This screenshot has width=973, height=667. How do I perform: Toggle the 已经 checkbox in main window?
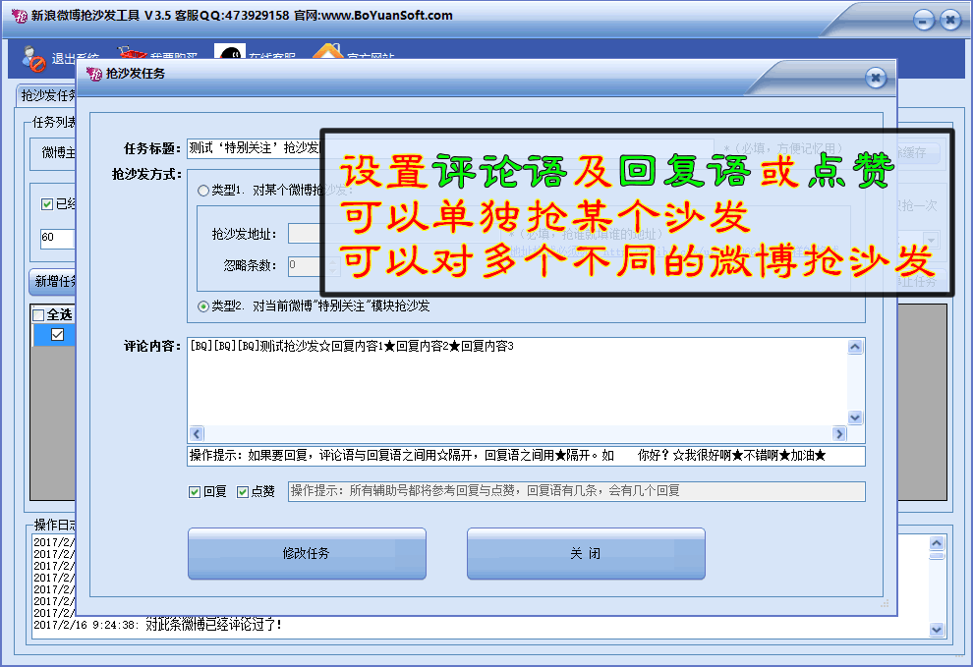[46, 204]
